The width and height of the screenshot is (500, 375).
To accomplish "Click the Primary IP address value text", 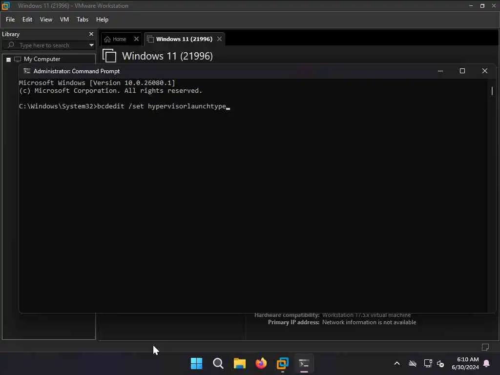I will tap(369, 322).
